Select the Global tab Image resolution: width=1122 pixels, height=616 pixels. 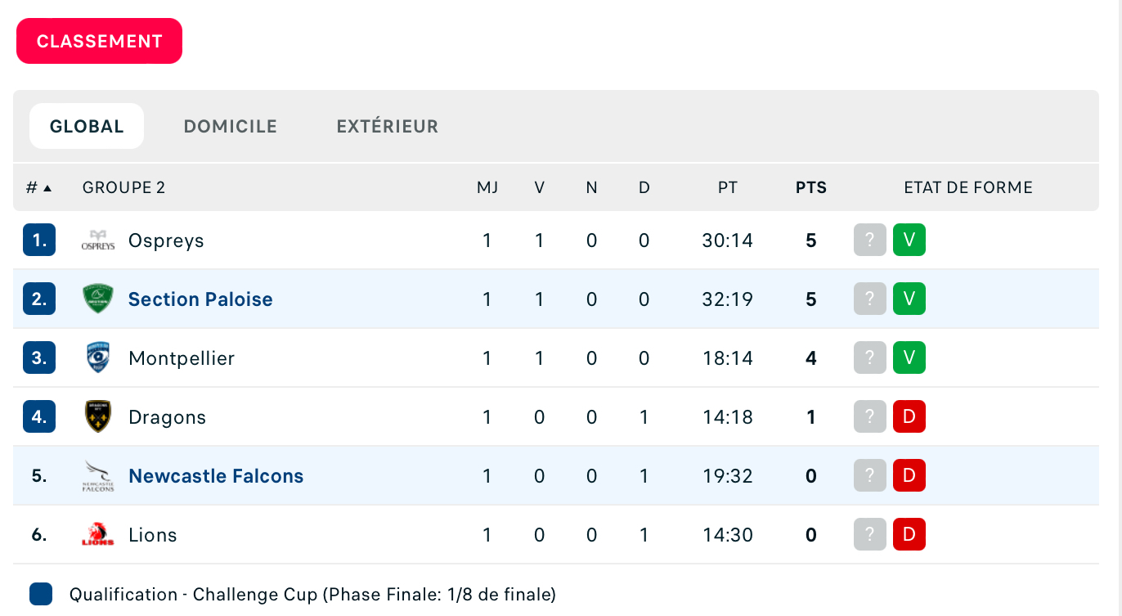click(x=87, y=126)
